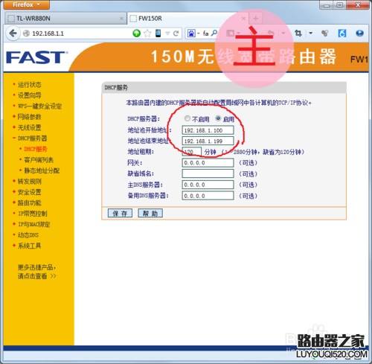Viewport: 372px width, 364px height.
Task: Open the URL history dropdown arrow
Action: point(167,33)
